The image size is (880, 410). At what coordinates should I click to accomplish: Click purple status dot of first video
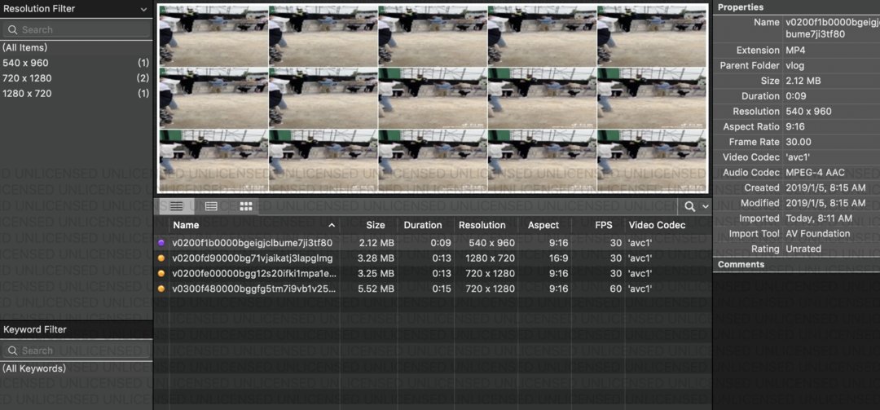[161, 243]
